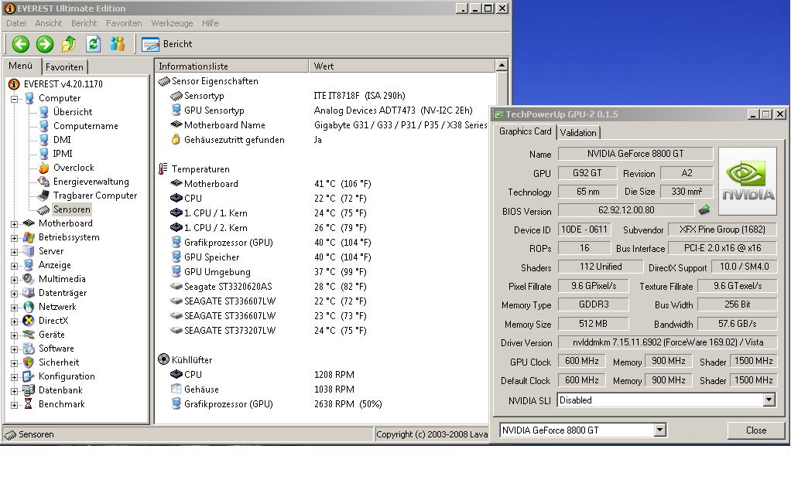The image size is (791, 500).
Task: Click the scroll up arrow in EVEREST list
Action: point(502,66)
